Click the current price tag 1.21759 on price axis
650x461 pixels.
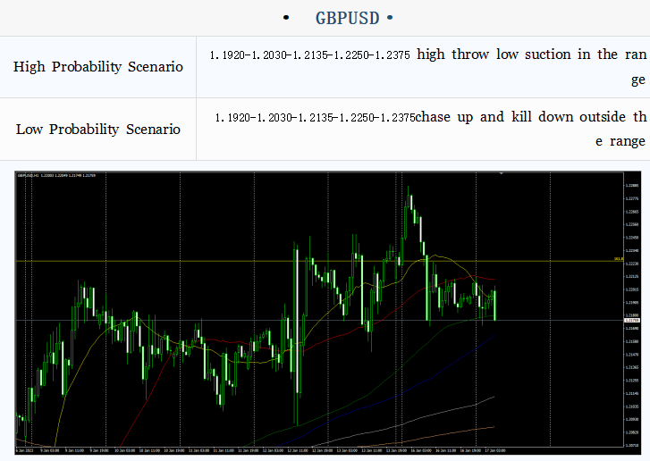(632, 320)
